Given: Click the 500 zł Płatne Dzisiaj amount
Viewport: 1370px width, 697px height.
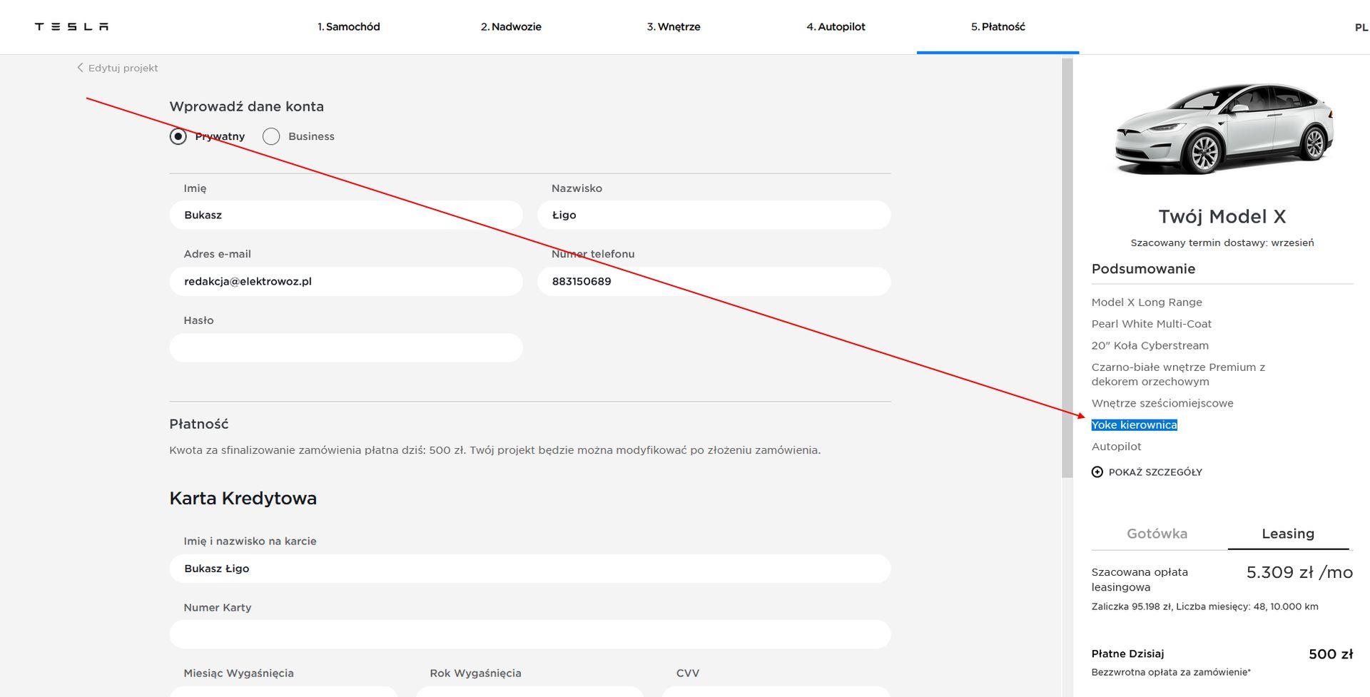Looking at the screenshot, I should [x=1331, y=654].
